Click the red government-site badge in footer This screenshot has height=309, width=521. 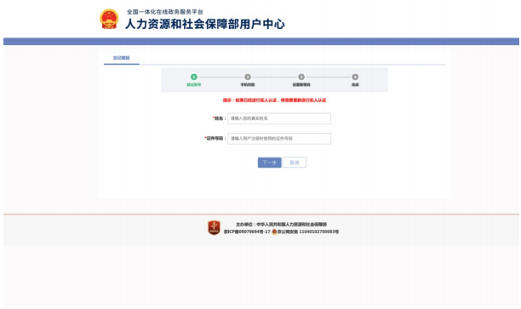214,228
